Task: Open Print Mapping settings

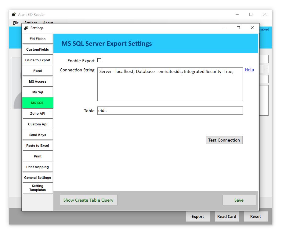Action: [38, 167]
